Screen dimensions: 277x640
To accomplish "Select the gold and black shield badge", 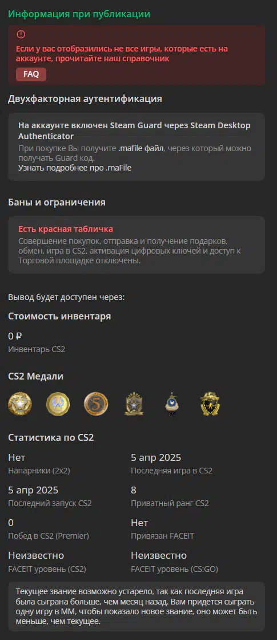I will pyautogui.click(x=211, y=403).
